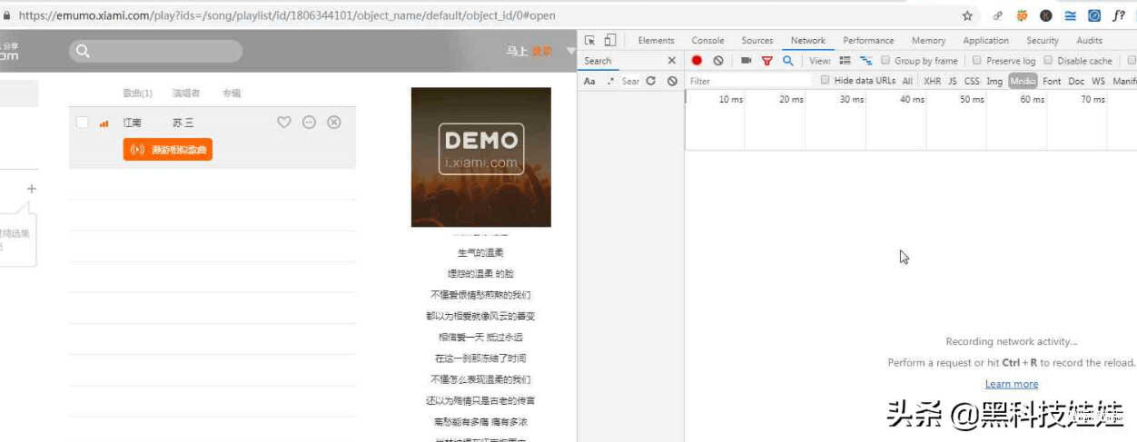
Task: Expand the dropdown arrow next to 登录
Action: coord(570,51)
